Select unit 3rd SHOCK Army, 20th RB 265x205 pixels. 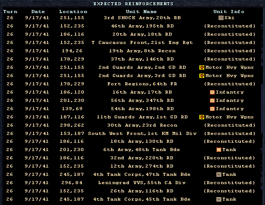point(142,18)
